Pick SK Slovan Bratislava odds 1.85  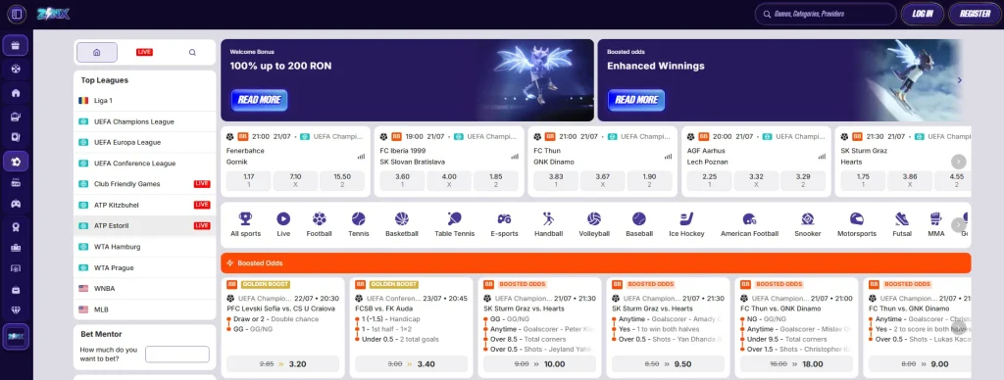click(x=495, y=180)
